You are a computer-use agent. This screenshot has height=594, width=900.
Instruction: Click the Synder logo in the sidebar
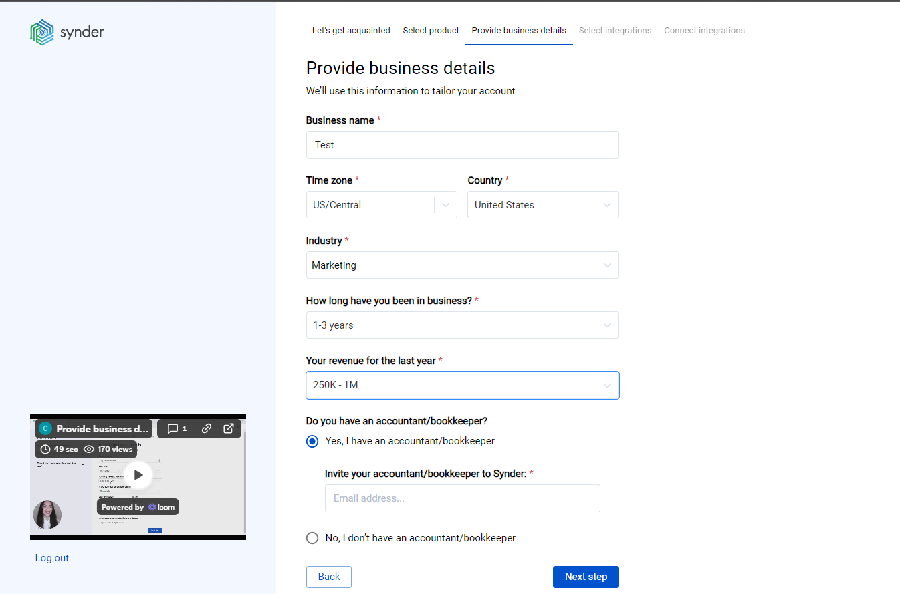(67, 31)
